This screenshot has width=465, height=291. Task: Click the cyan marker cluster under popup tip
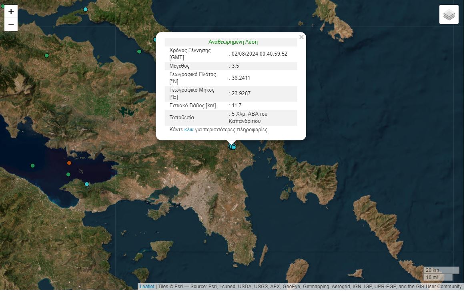tap(232, 147)
